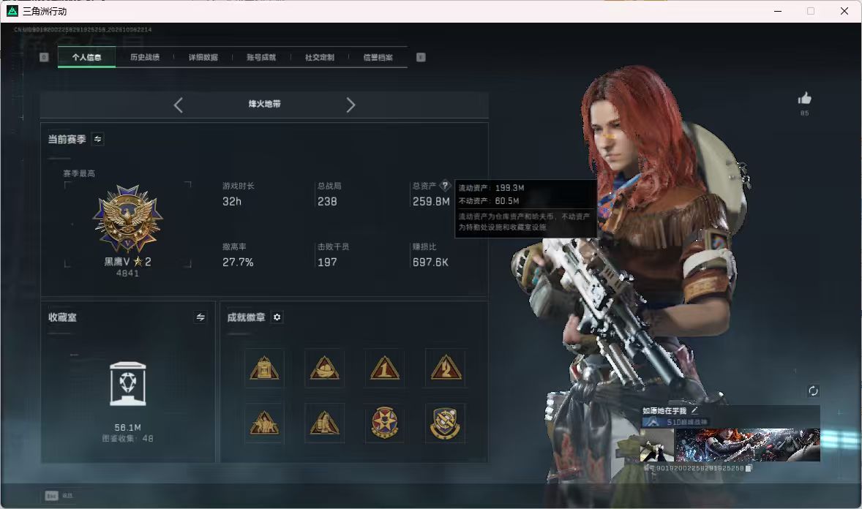Click the 烽火地带 mode title
The width and height of the screenshot is (862, 509).
click(x=264, y=104)
